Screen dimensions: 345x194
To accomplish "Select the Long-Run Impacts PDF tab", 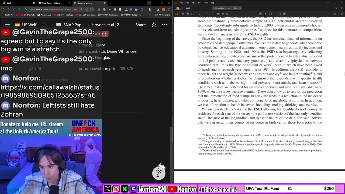I will [x=227, y=8].
